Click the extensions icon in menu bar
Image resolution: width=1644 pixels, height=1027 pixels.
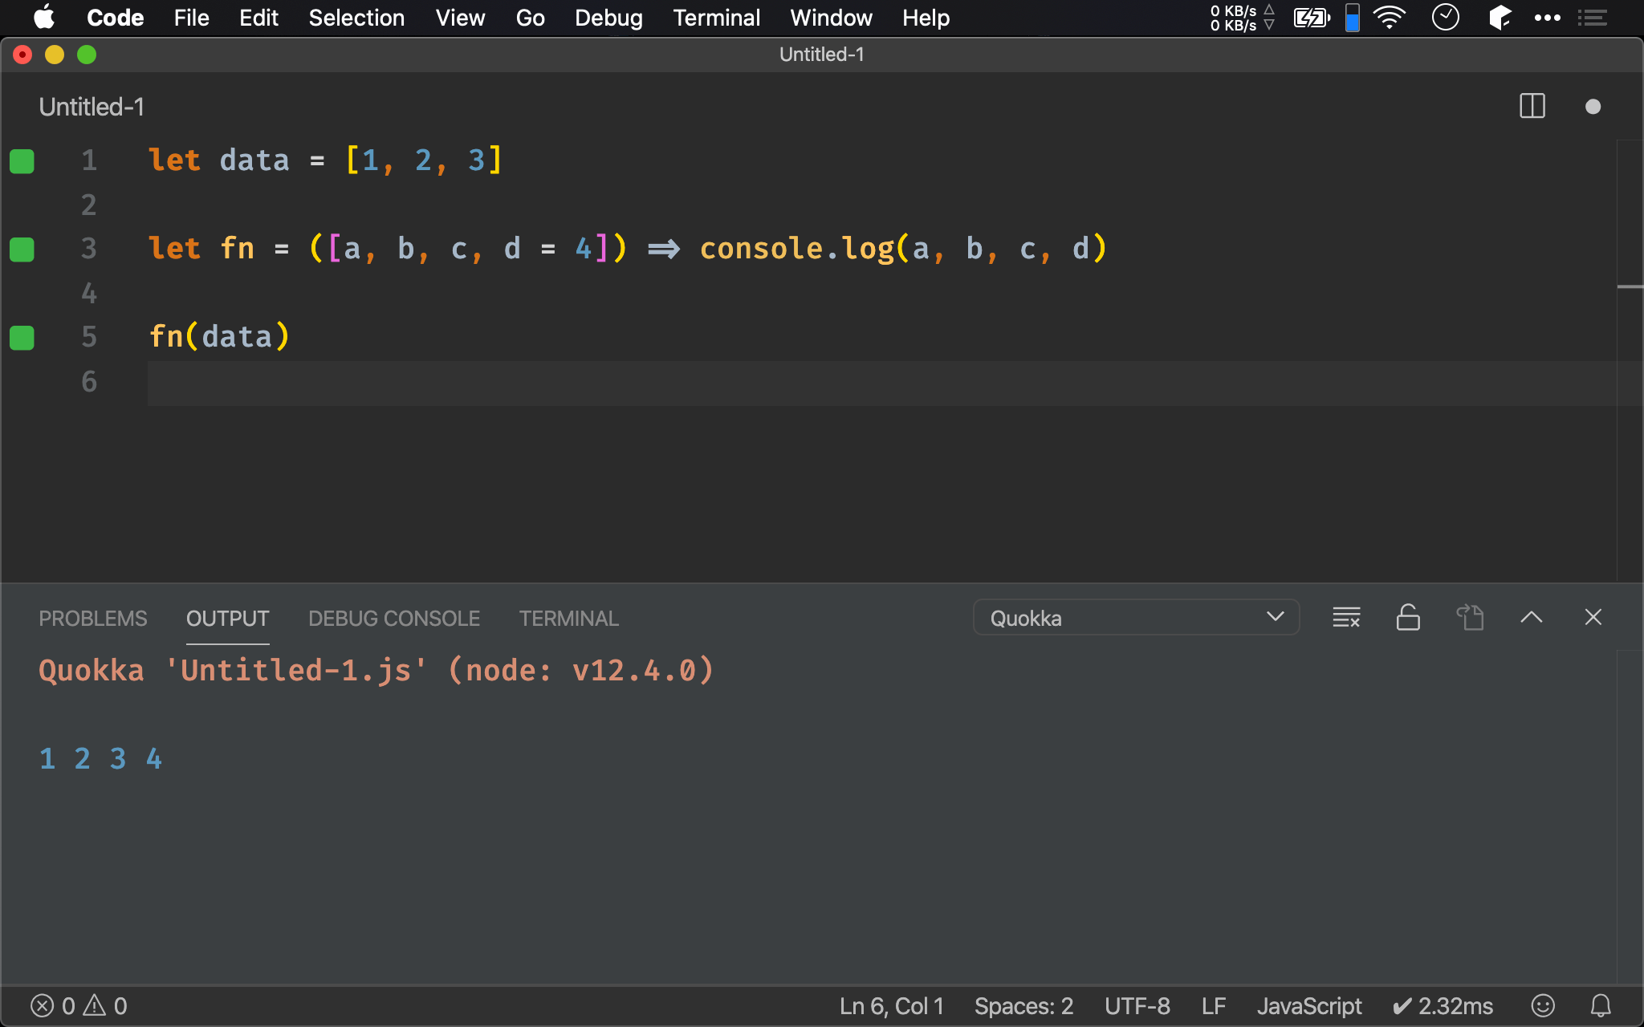tap(1497, 18)
